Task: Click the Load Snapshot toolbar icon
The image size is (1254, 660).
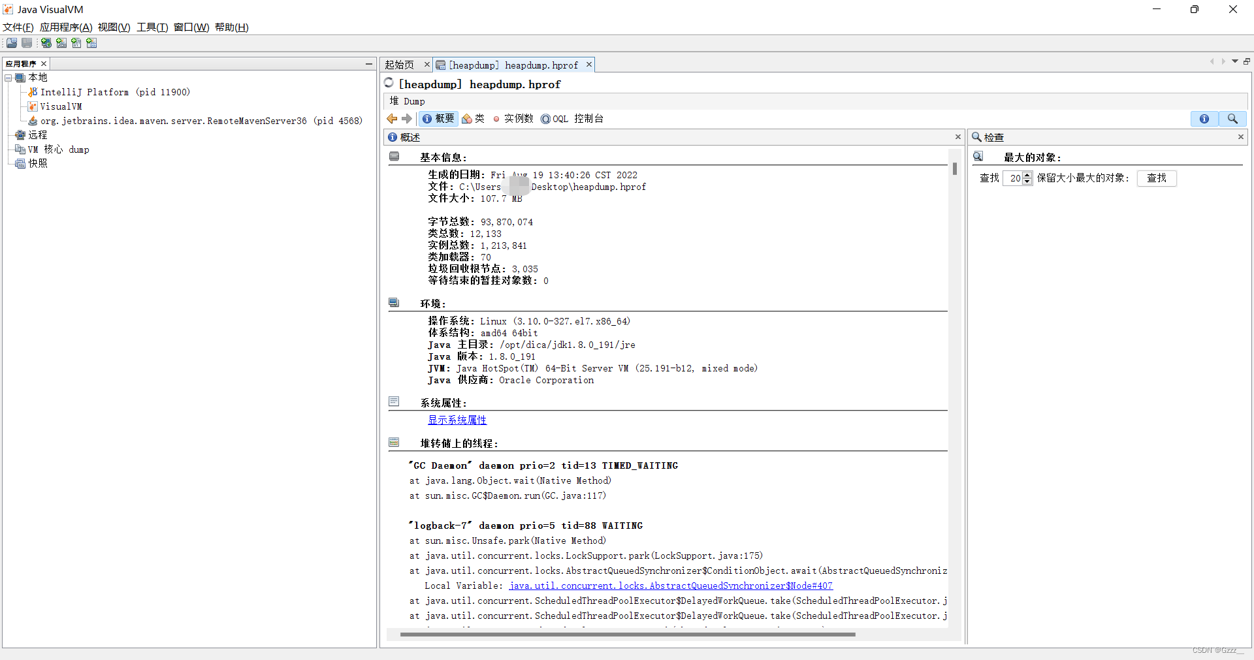Action: pyautogui.click(x=11, y=43)
